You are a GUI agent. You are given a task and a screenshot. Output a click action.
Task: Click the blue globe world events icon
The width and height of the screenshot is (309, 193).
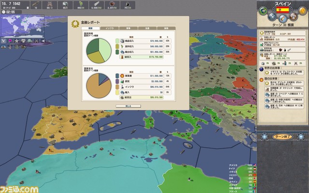(261, 69)
